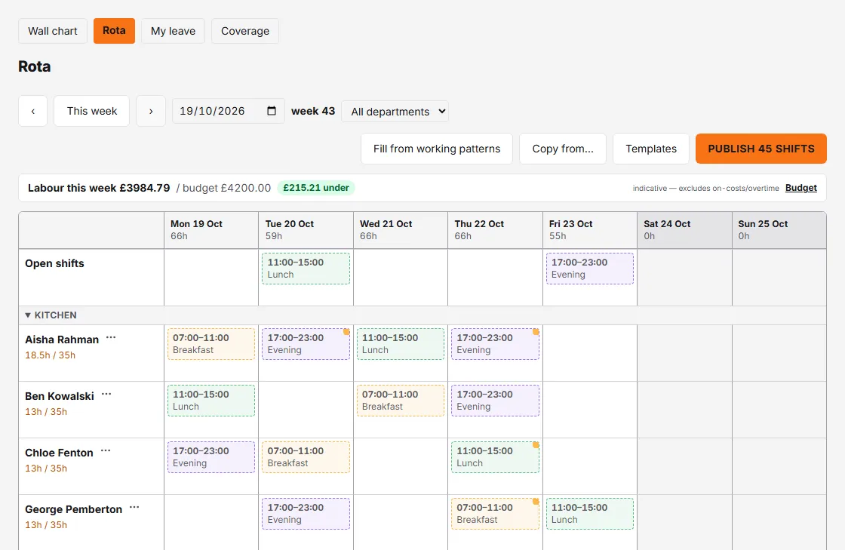The width and height of the screenshot is (845, 550).
Task: Open the Friday 17:00–23:00 open Evening shift
Action: click(x=590, y=269)
